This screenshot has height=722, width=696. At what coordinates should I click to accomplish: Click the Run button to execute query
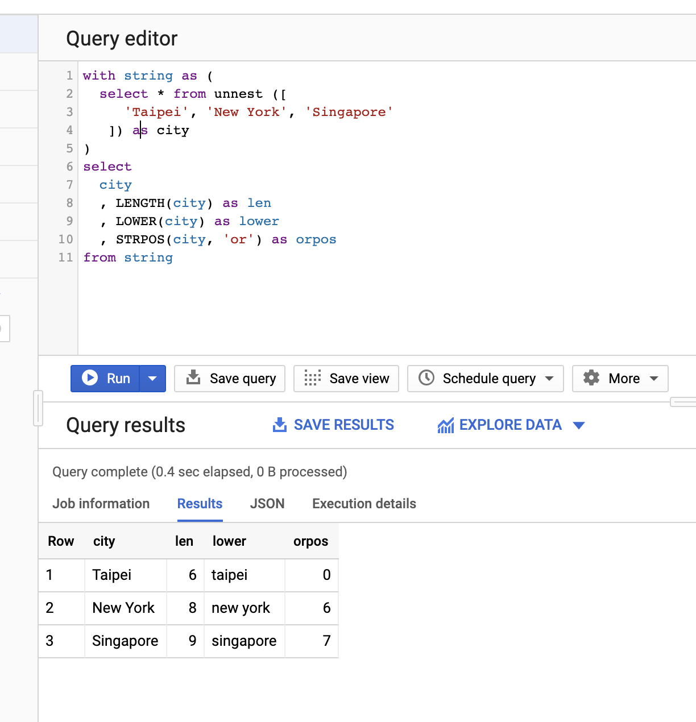112,378
